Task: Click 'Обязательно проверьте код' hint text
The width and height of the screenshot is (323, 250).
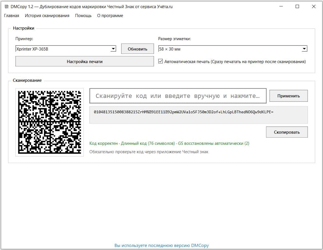Action: (149, 152)
